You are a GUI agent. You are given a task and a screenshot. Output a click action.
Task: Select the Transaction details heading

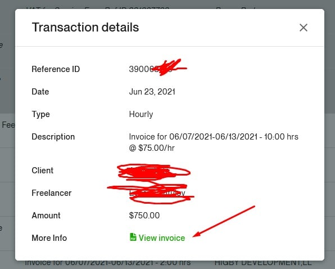pos(85,28)
